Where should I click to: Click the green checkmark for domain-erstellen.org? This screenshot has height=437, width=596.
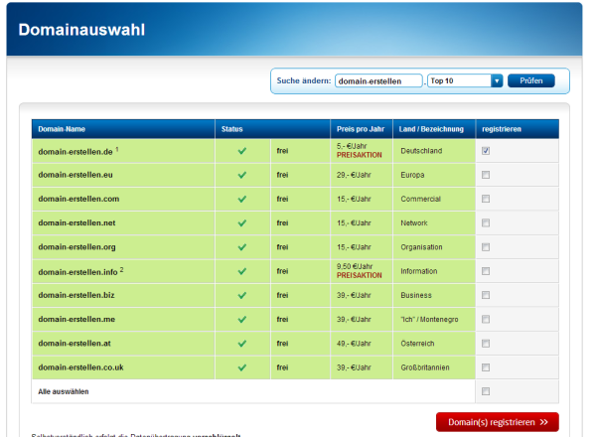(241, 247)
